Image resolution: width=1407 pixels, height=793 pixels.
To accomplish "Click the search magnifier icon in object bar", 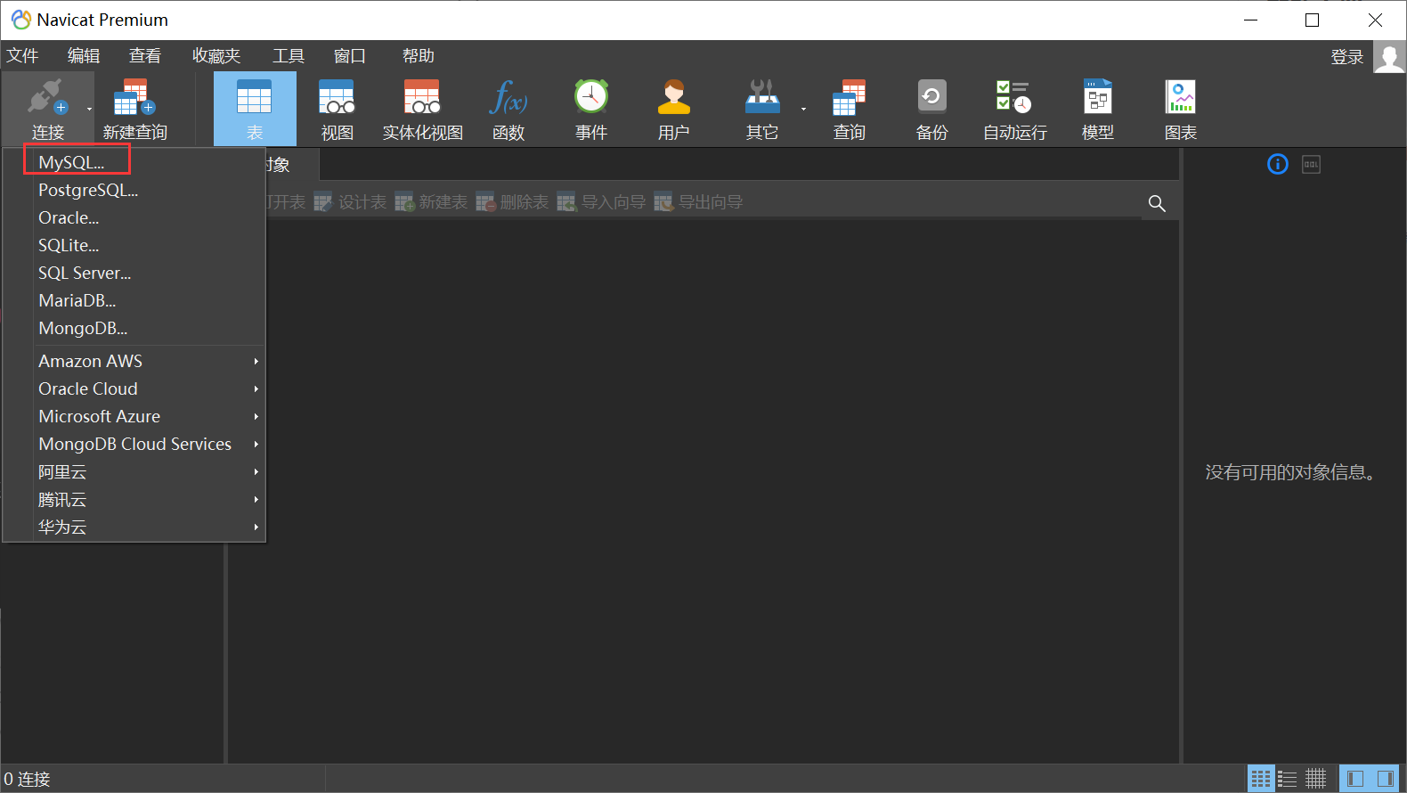I will (1157, 203).
